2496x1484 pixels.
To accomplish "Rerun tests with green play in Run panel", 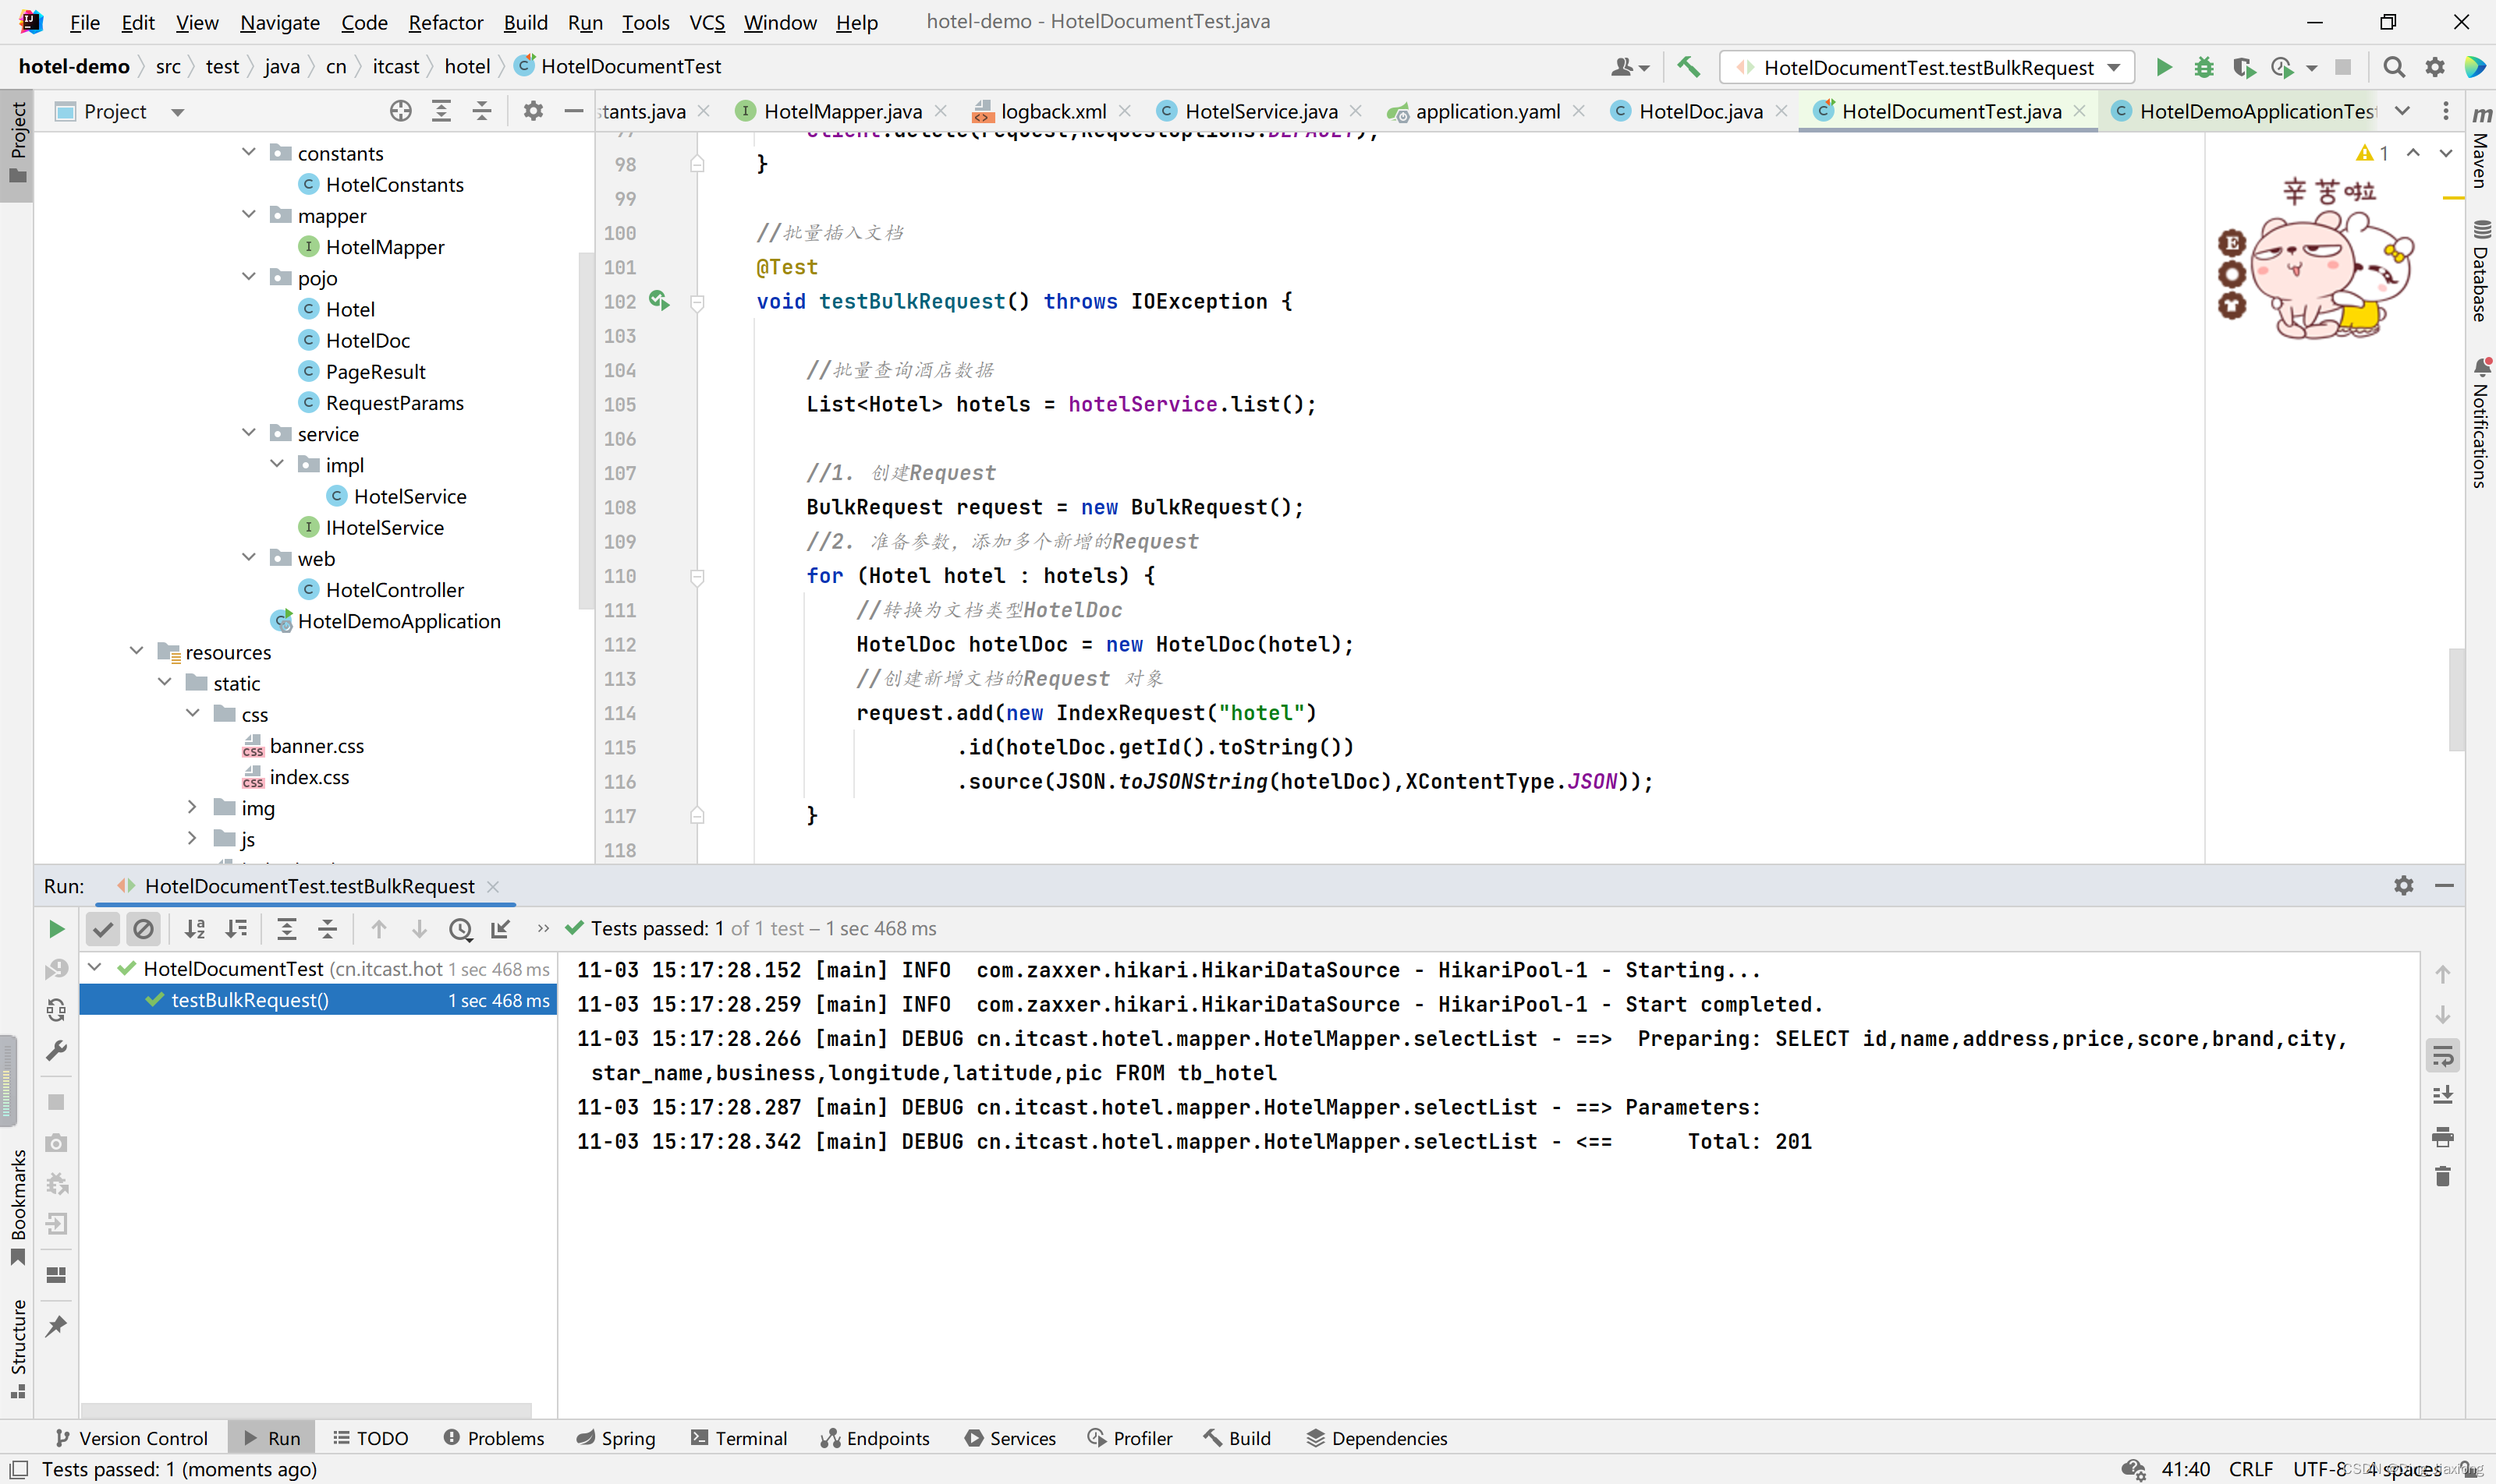I will click(56, 929).
